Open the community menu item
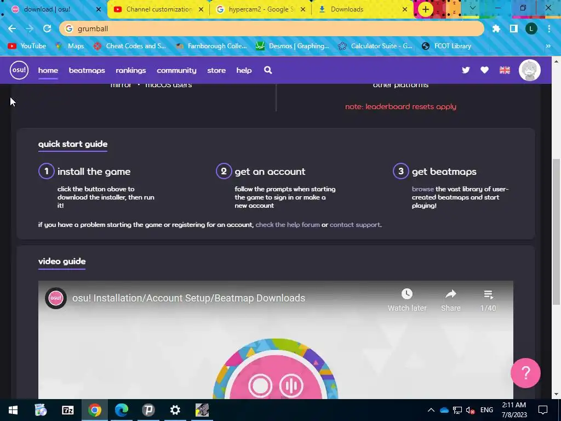Viewport: 561px width, 421px height. [x=176, y=71]
